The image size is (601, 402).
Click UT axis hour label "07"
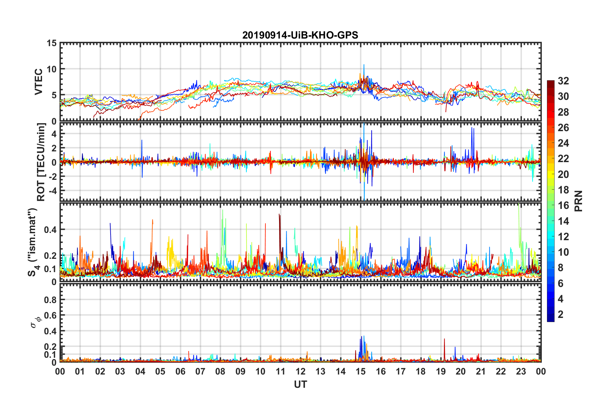coord(200,371)
